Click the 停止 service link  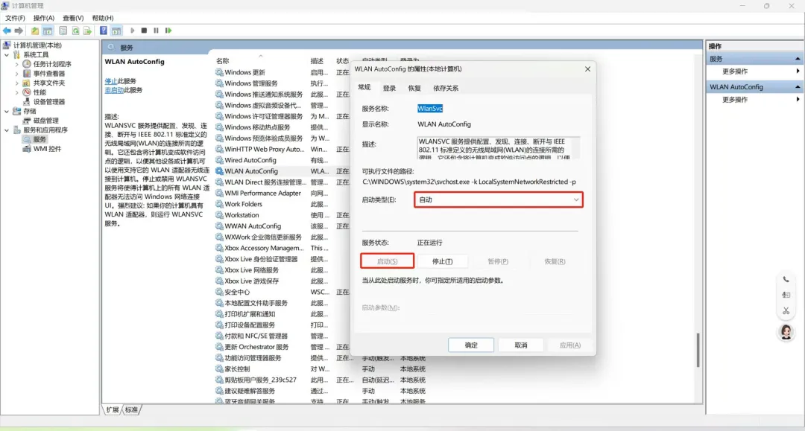[110, 81]
